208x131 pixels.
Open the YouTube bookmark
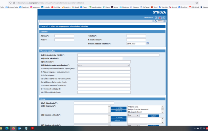[56, 7]
